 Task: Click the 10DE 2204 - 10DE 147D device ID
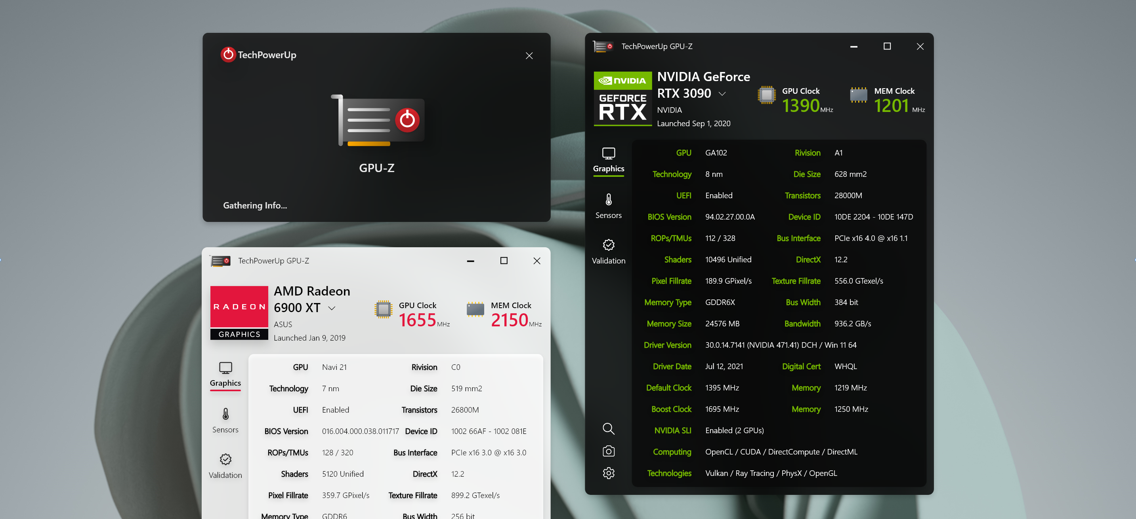coord(873,217)
